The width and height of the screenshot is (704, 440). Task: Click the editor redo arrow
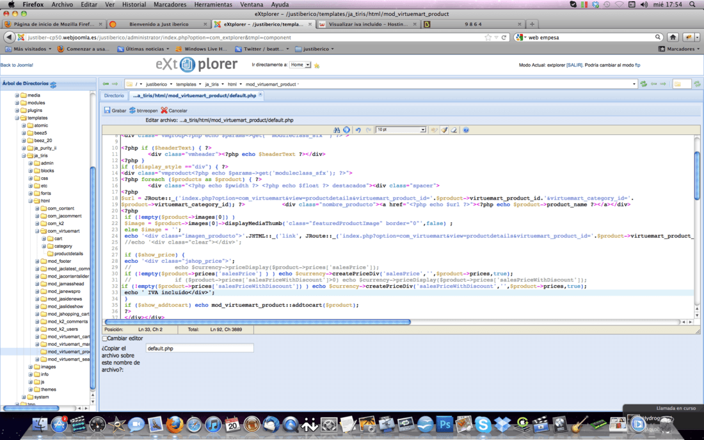369,130
